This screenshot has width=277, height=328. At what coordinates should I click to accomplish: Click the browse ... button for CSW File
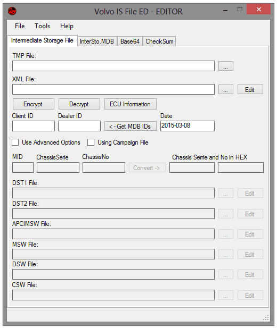pos(226,295)
